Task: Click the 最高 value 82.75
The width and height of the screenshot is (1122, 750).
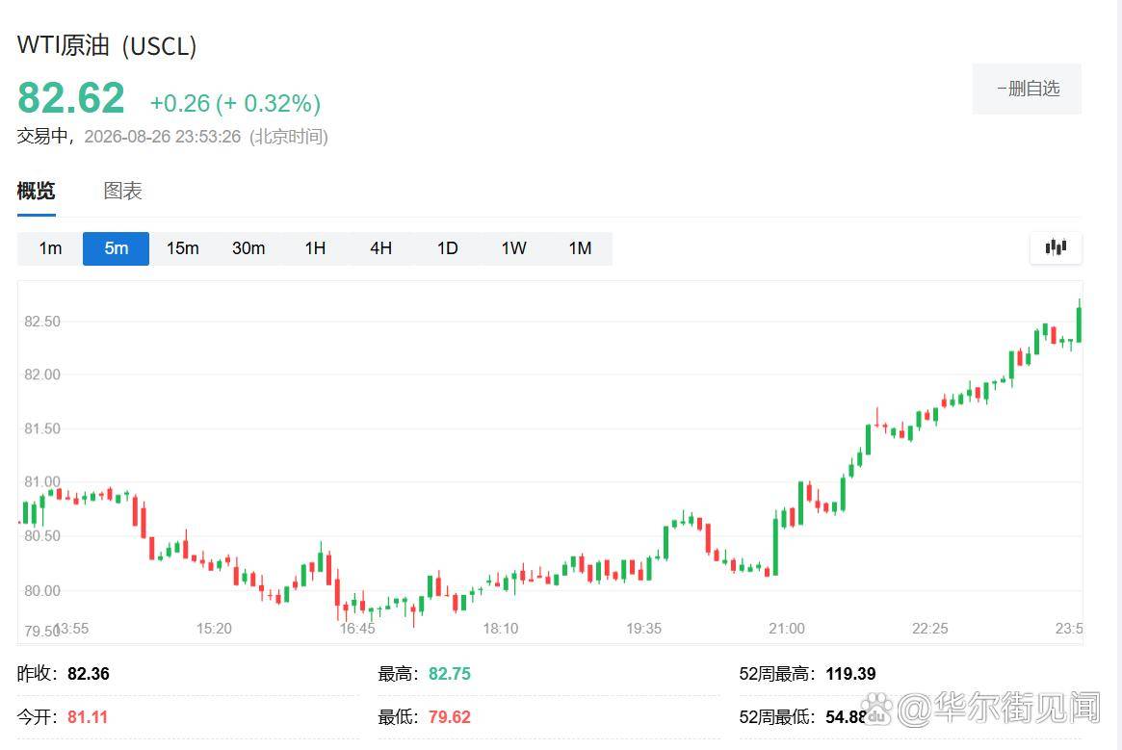Action: 450,673
